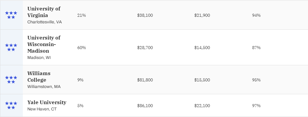Open the Yale University page link

(x=47, y=102)
